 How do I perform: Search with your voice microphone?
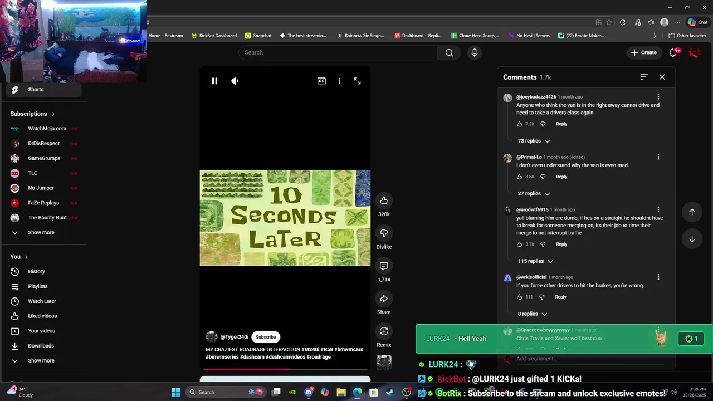click(474, 52)
